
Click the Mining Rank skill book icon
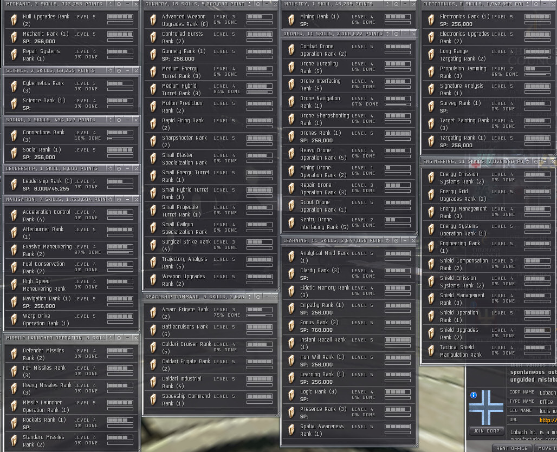point(292,20)
